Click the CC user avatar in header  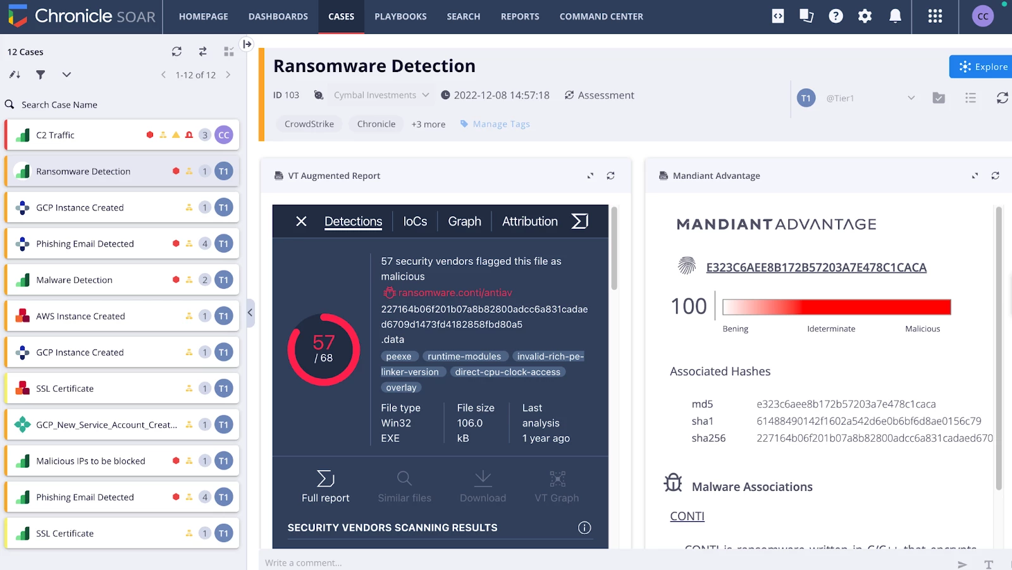pyautogui.click(x=983, y=16)
